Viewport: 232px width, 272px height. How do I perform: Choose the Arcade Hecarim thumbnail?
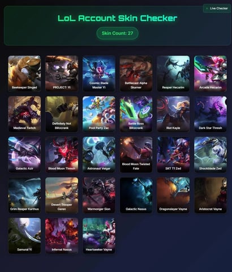[x=210, y=74]
